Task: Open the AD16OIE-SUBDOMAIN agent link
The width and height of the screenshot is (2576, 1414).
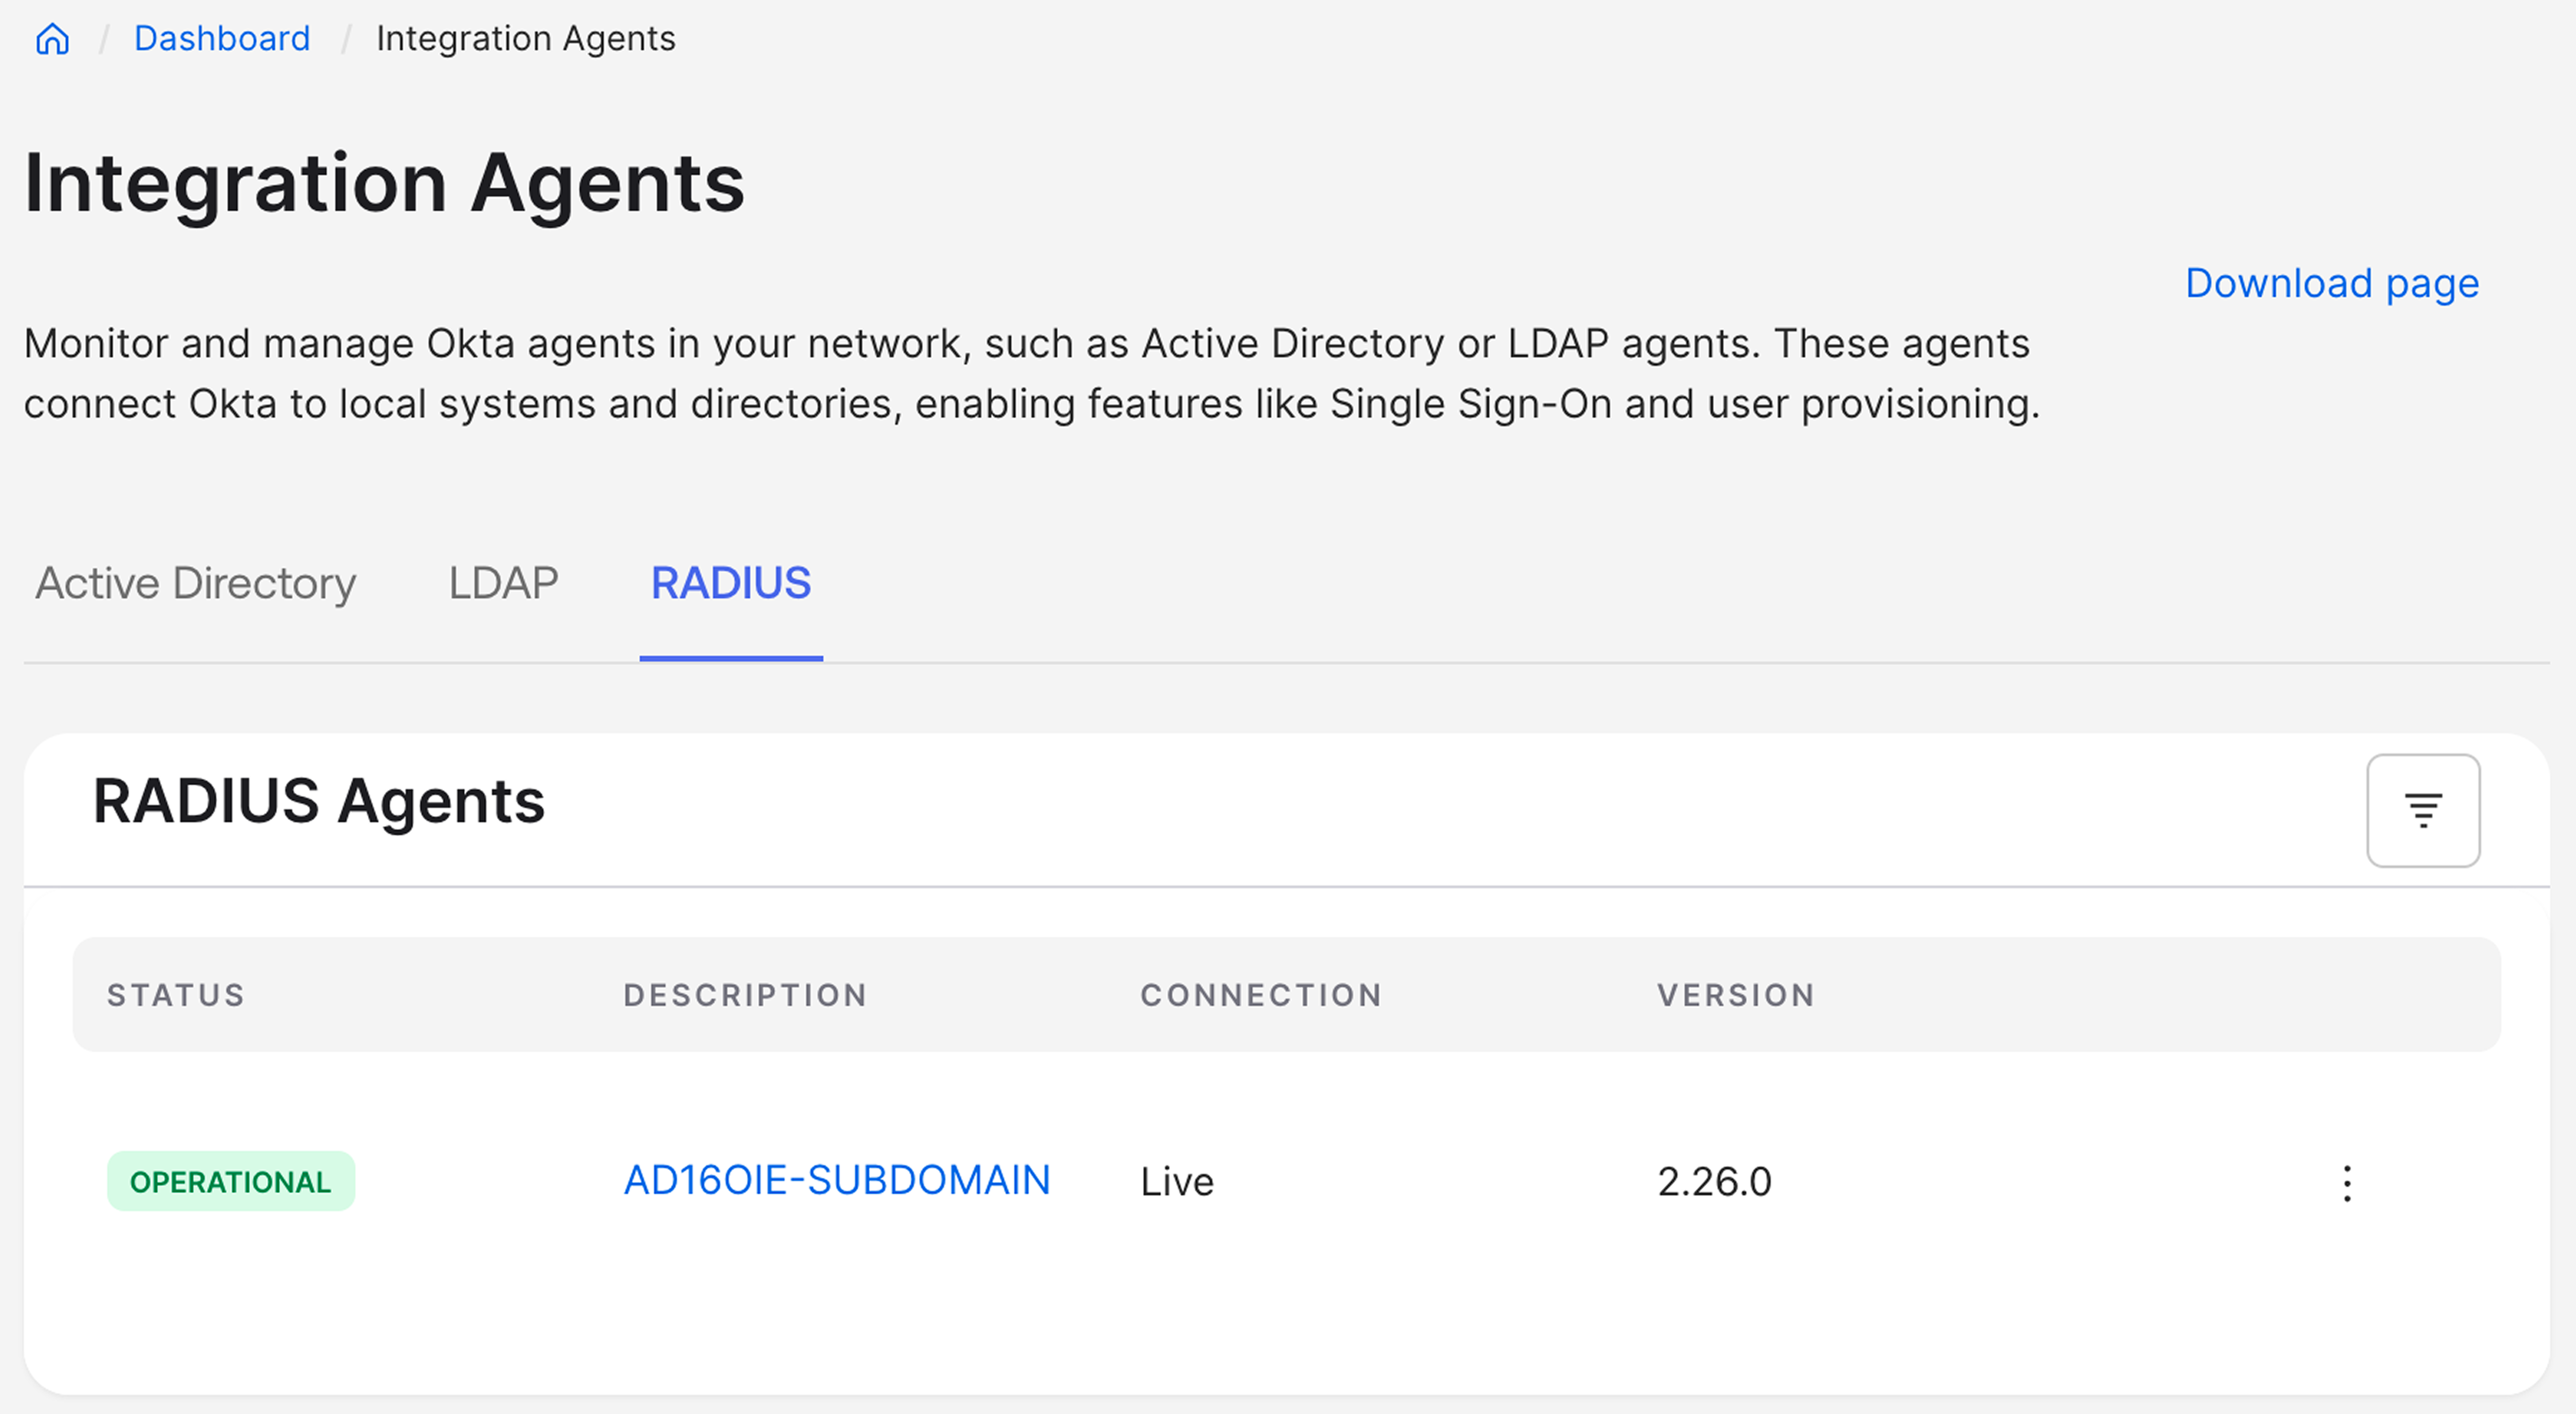Action: coord(837,1181)
